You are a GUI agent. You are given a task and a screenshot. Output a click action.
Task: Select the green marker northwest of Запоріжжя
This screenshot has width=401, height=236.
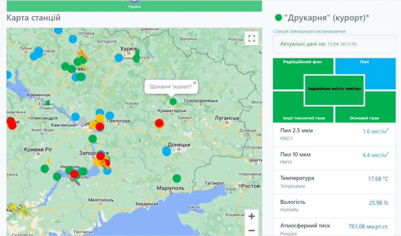(93, 139)
